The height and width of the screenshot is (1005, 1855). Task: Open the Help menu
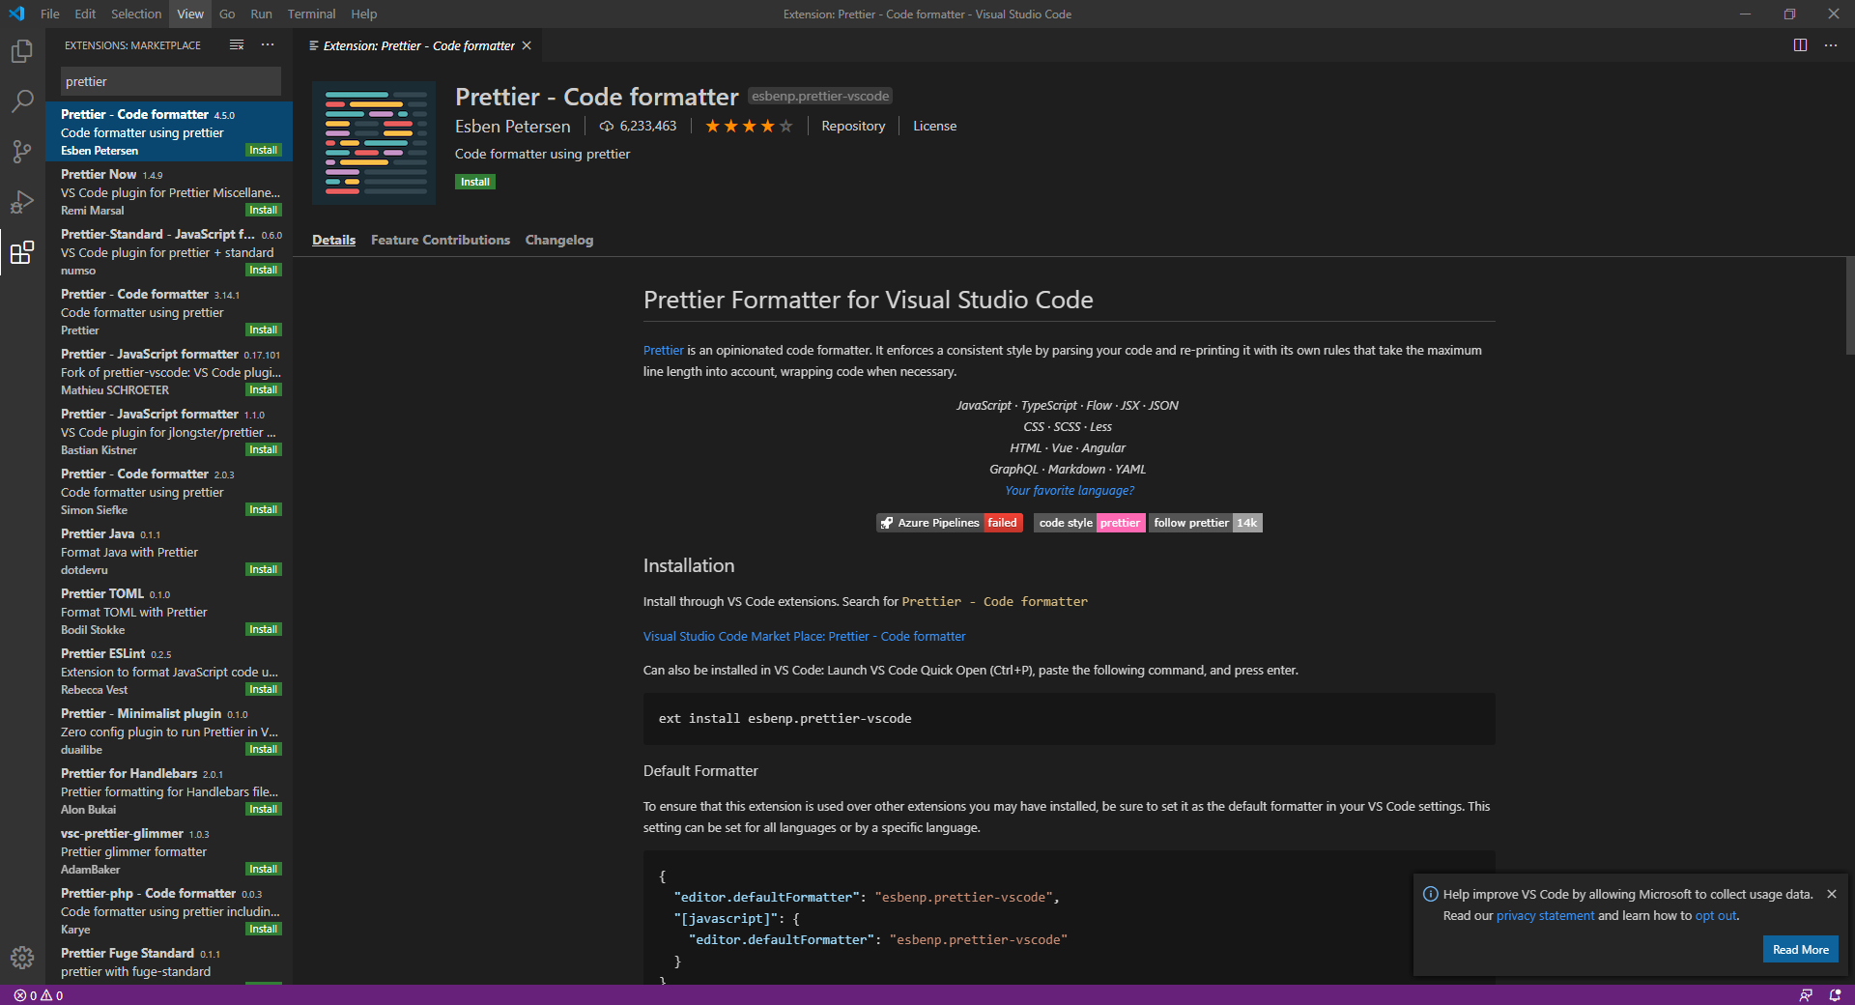tap(363, 14)
